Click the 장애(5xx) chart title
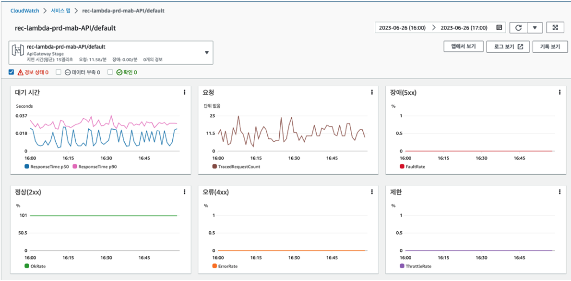Image resolution: width=571 pixels, height=281 pixels. [x=403, y=92]
